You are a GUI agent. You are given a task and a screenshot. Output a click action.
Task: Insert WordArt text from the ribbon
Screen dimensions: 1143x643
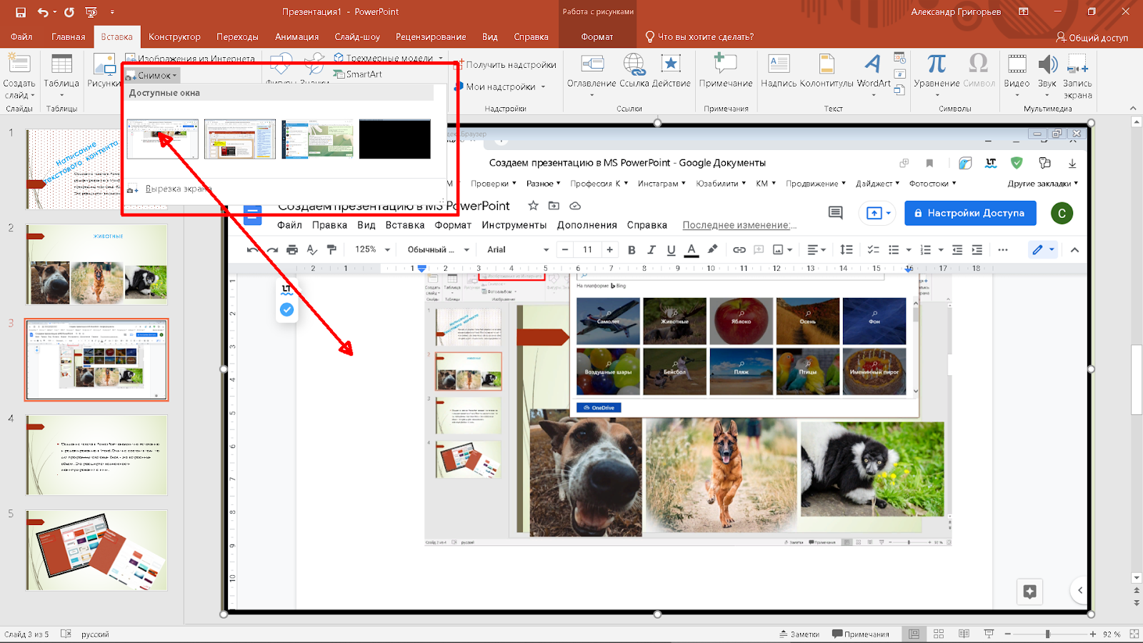coord(873,71)
